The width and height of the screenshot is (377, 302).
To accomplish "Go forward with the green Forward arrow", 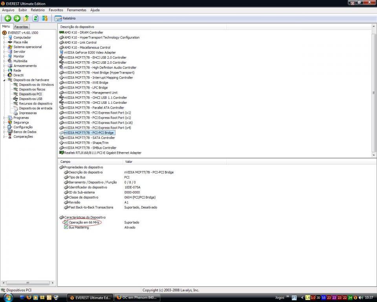I will (x=17, y=18).
